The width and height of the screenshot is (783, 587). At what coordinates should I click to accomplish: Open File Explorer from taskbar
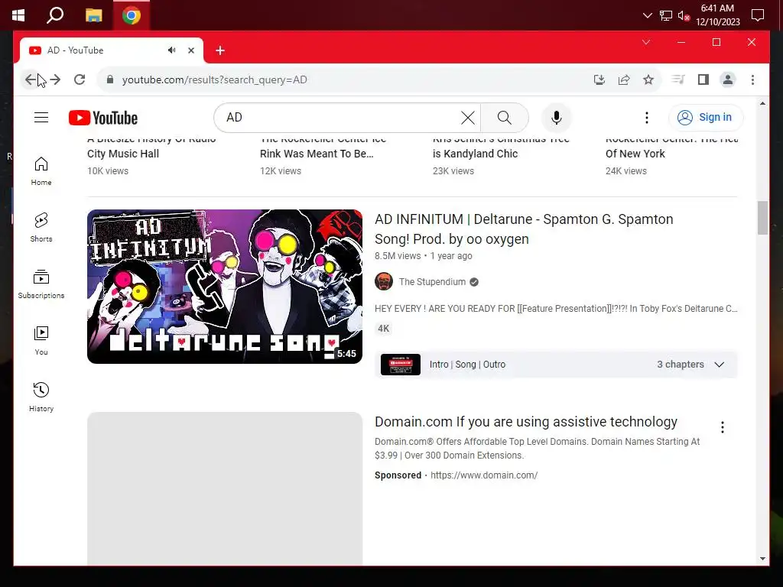pos(93,15)
